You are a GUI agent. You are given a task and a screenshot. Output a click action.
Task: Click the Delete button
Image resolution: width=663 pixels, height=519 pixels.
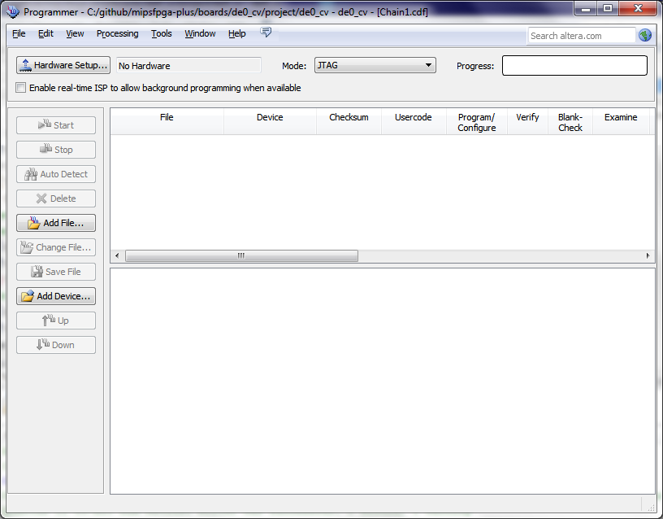point(56,198)
